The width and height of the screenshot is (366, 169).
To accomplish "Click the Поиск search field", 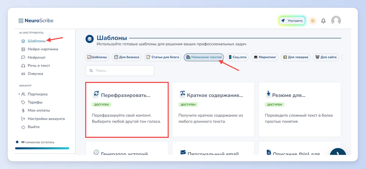I will pos(120,71).
